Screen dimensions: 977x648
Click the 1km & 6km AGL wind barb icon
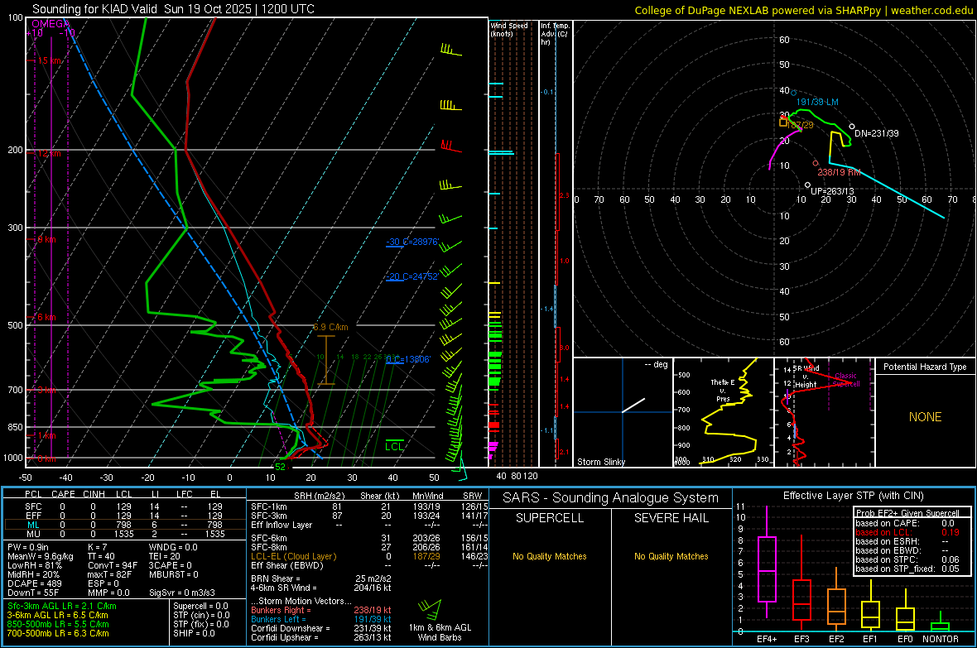[x=430, y=609]
